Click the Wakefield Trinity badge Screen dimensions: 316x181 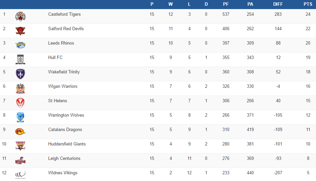point(20,74)
